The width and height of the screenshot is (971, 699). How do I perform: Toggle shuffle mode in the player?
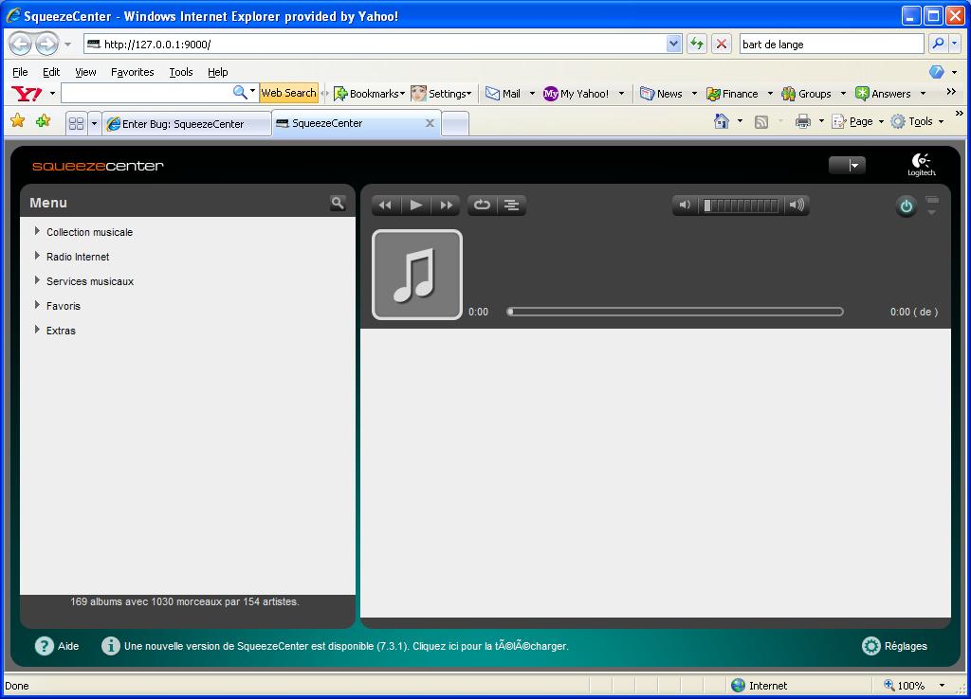pyautogui.click(x=512, y=206)
